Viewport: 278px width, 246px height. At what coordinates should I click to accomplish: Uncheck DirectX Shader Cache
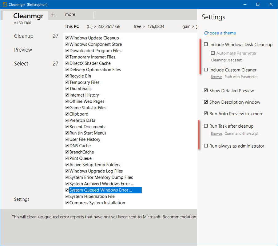pyautogui.click(x=67, y=63)
